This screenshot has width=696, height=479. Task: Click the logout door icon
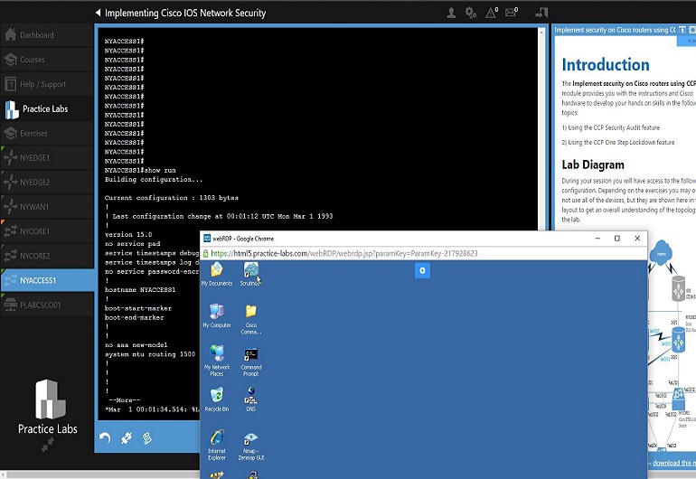tap(541, 13)
